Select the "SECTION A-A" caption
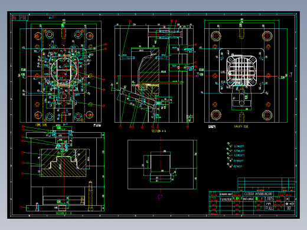307x230 pixels. pyautogui.click(x=159, y=131)
